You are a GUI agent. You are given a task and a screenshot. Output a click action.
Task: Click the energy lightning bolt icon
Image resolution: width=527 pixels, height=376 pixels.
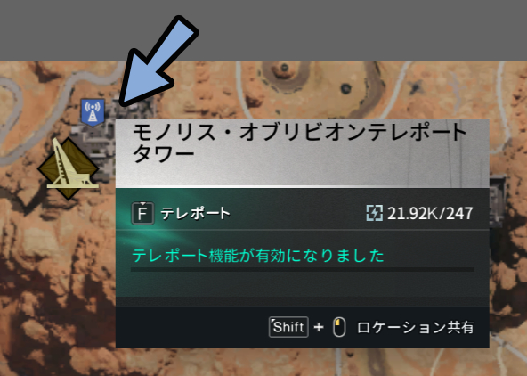point(374,213)
